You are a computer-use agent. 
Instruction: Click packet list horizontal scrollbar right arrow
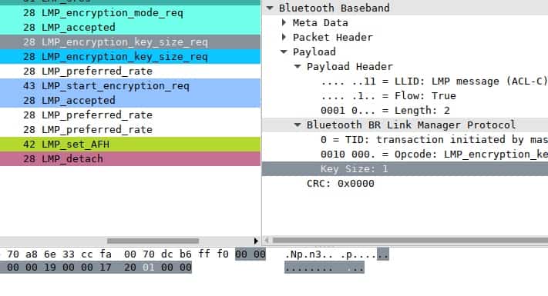pos(256,241)
